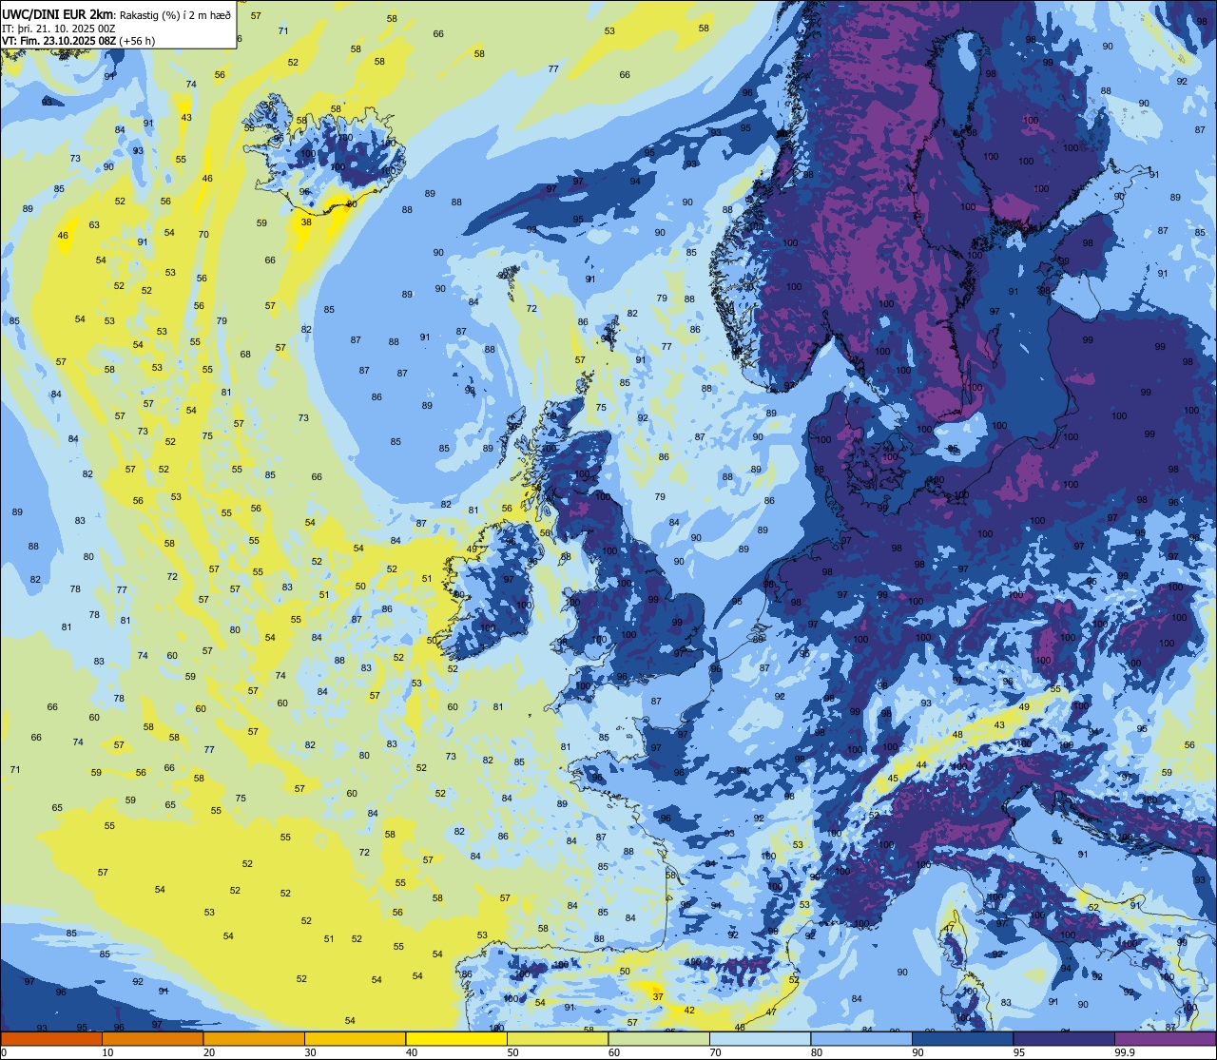Select the yellow-green 50–60 legend swatch
This screenshot has height=1060, width=1217.
coord(557,1038)
